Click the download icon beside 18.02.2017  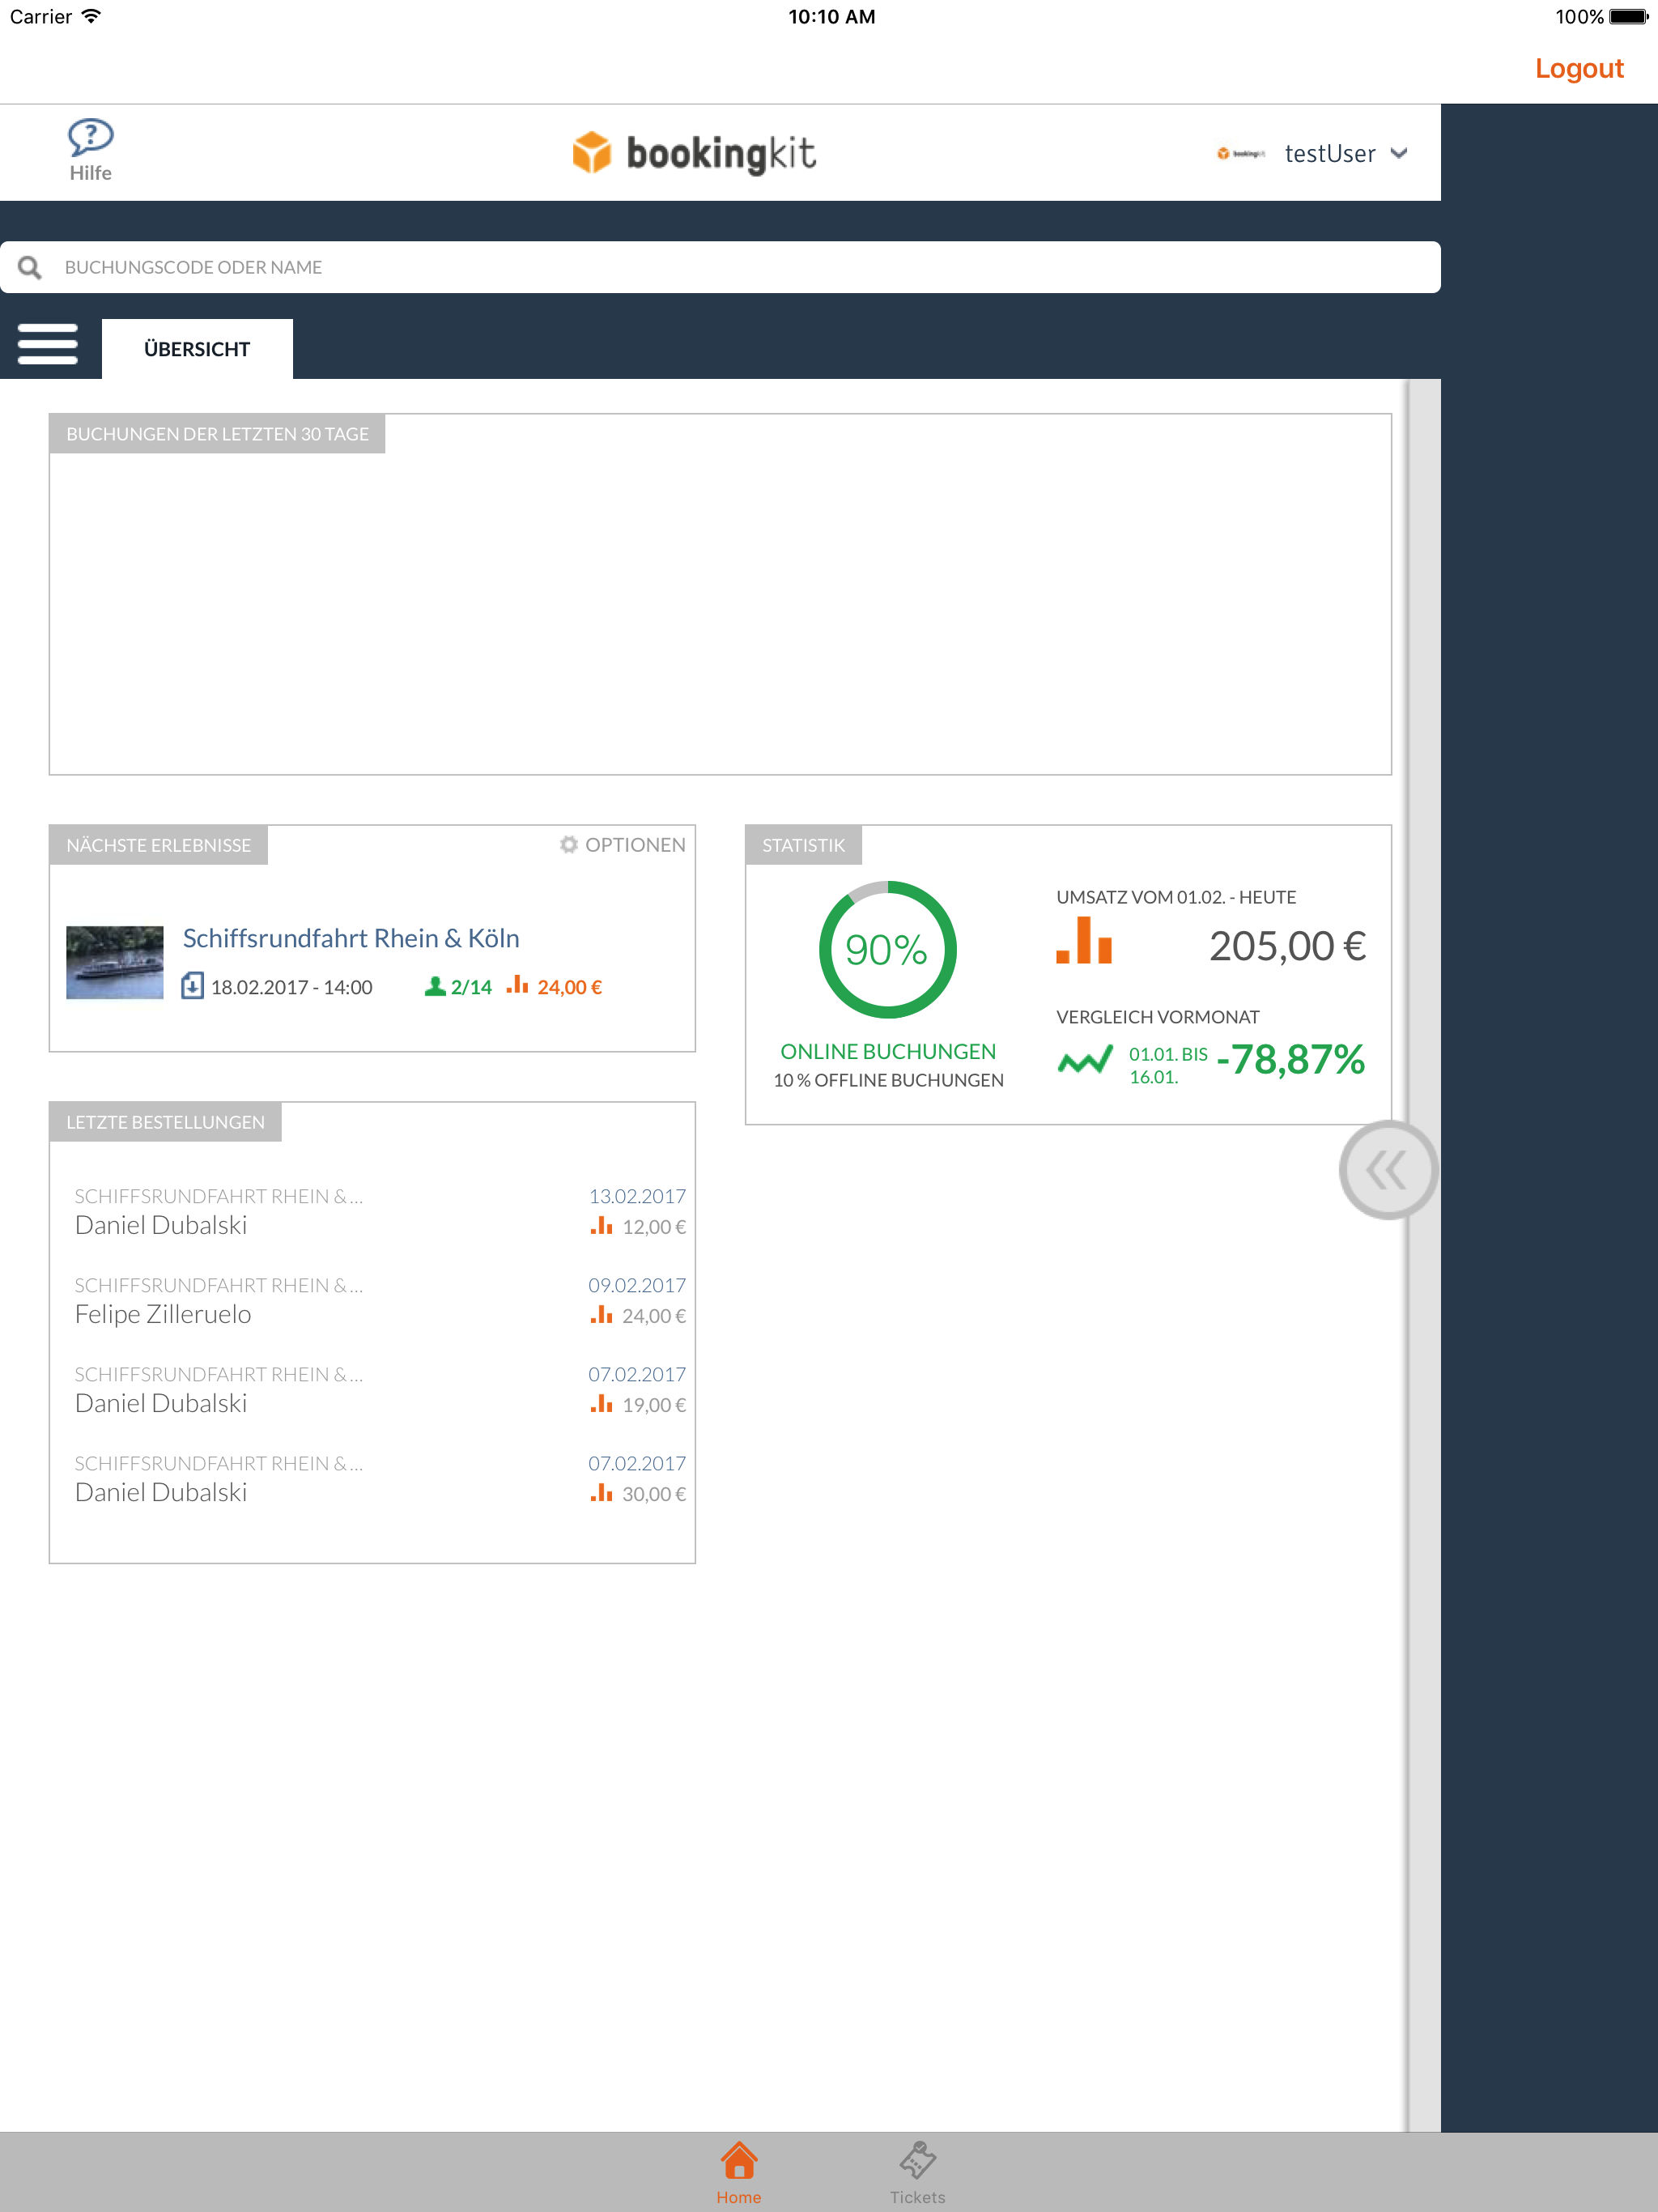pos(192,986)
